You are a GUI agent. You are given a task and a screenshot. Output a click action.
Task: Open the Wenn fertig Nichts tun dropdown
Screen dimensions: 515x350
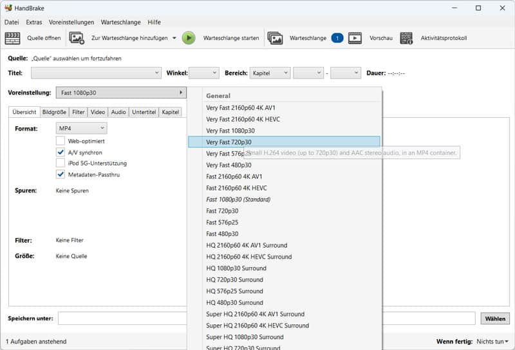[492, 342]
